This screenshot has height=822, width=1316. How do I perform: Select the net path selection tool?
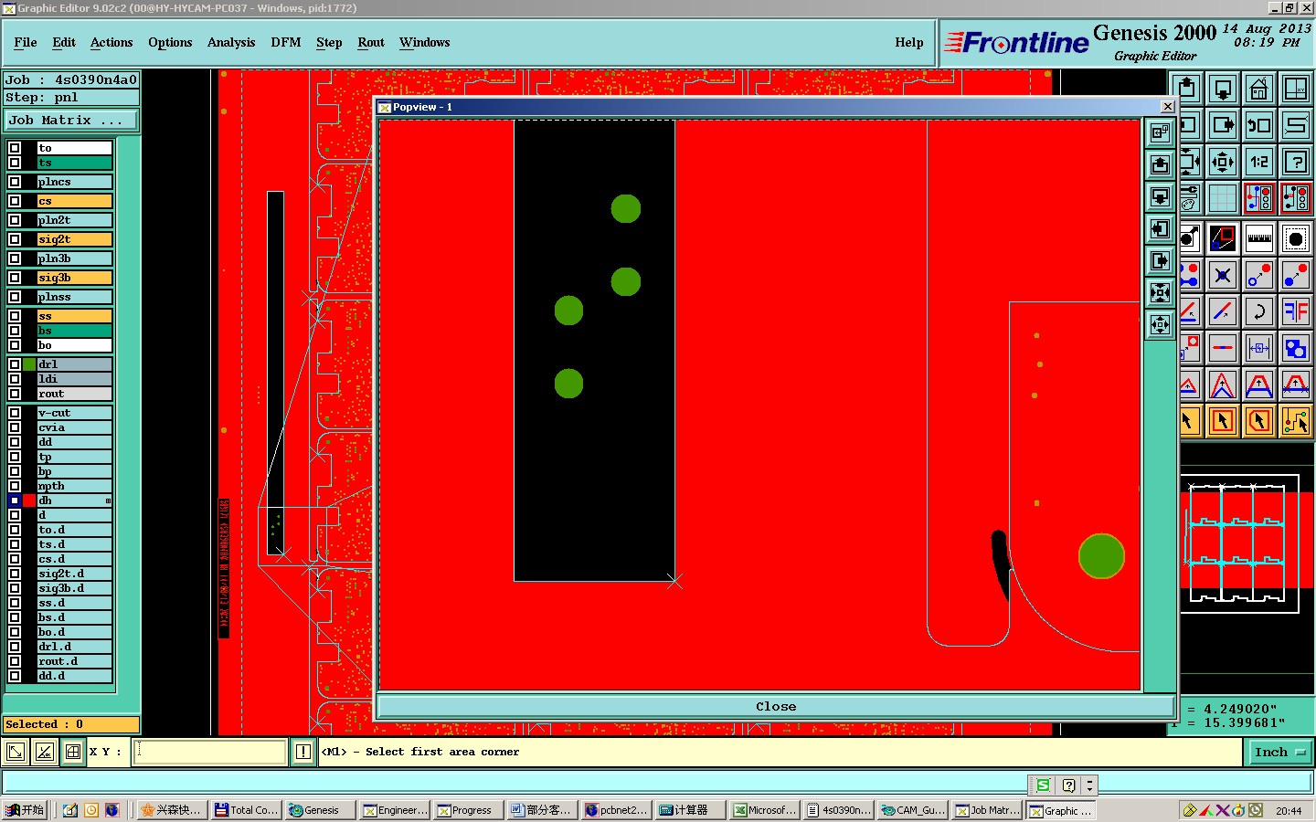[x=1296, y=421]
